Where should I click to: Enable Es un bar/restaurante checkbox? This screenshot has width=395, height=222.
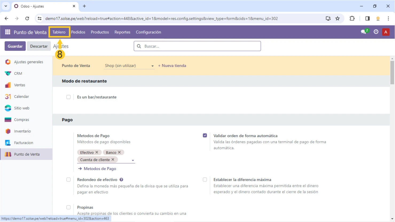tap(68, 97)
